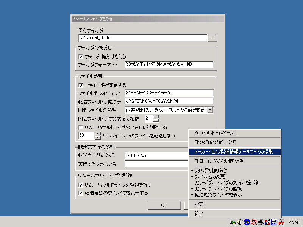This screenshot has height=227, width=303.
Task: Toggle リムーバブルドライブの監視 in the tray menu
Action: (x=235, y=189)
